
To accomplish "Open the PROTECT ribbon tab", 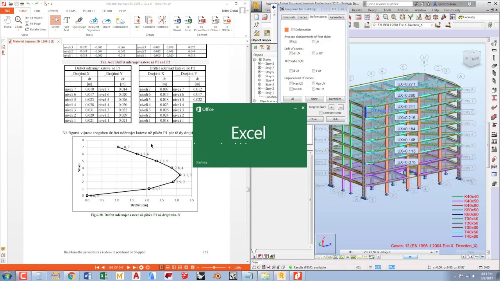I will [89, 11].
